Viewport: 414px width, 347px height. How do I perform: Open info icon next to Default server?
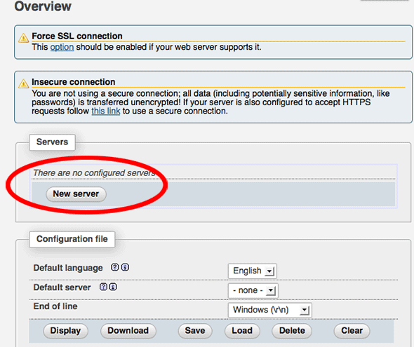(113, 287)
